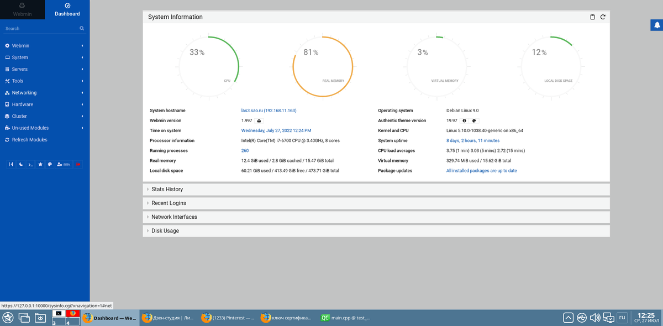Open running processes count 260
Image resolution: width=663 pixels, height=326 pixels.
245,151
